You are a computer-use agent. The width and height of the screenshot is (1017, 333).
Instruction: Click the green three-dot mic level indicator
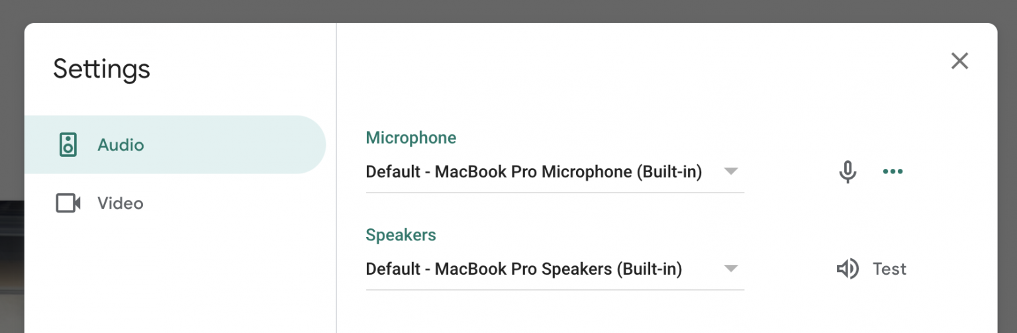click(x=893, y=172)
